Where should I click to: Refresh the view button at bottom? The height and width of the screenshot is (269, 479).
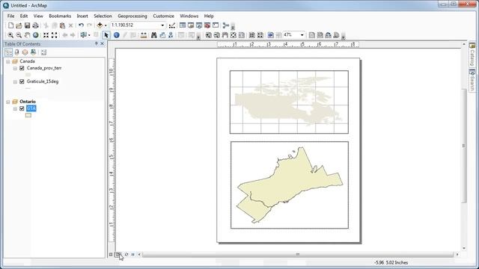coord(126,254)
